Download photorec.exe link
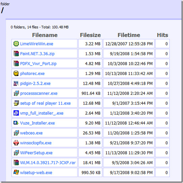The height and width of the screenshot is (183, 183). [x=32, y=74]
